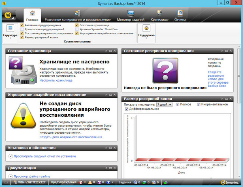Open the Хранилище tab
The width and height of the screenshot is (243, 187).
[x=160, y=16]
